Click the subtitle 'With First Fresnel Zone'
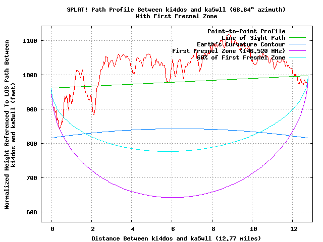The width and height of the screenshot is (323, 242). click(177, 16)
